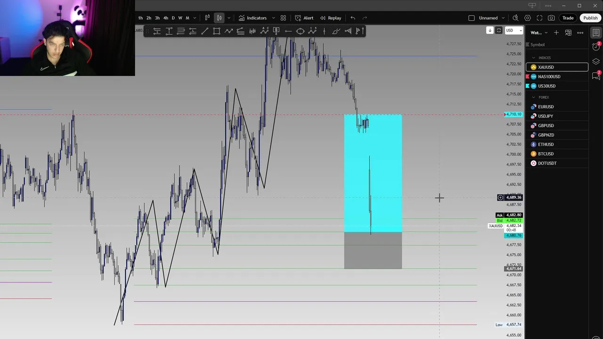Open the Indicators dialog
The height and width of the screenshot is (339, 603).
252,18
